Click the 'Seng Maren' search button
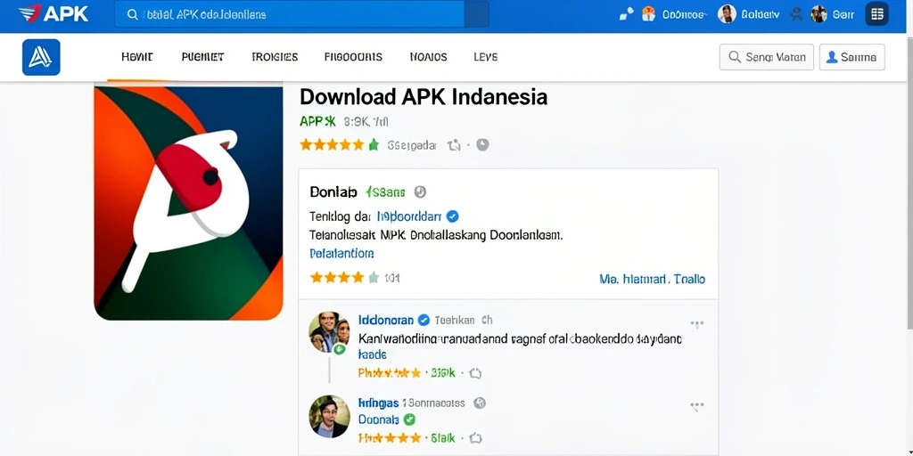This screenshot has width=913, height=456. coord(766,57)
